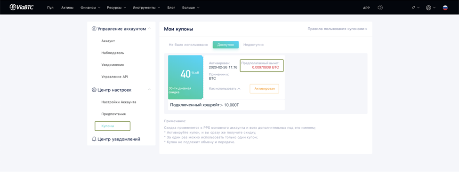Screen dimensions: 459x172
Task: Open the Ресурсы dropdown menu
Action: click(116, 8)
